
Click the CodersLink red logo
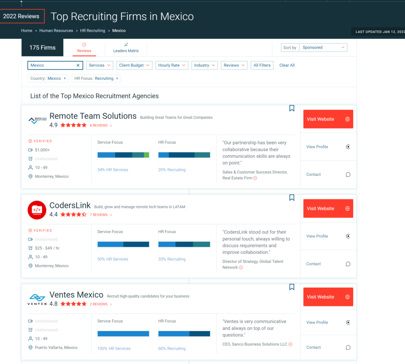(37, 210)
